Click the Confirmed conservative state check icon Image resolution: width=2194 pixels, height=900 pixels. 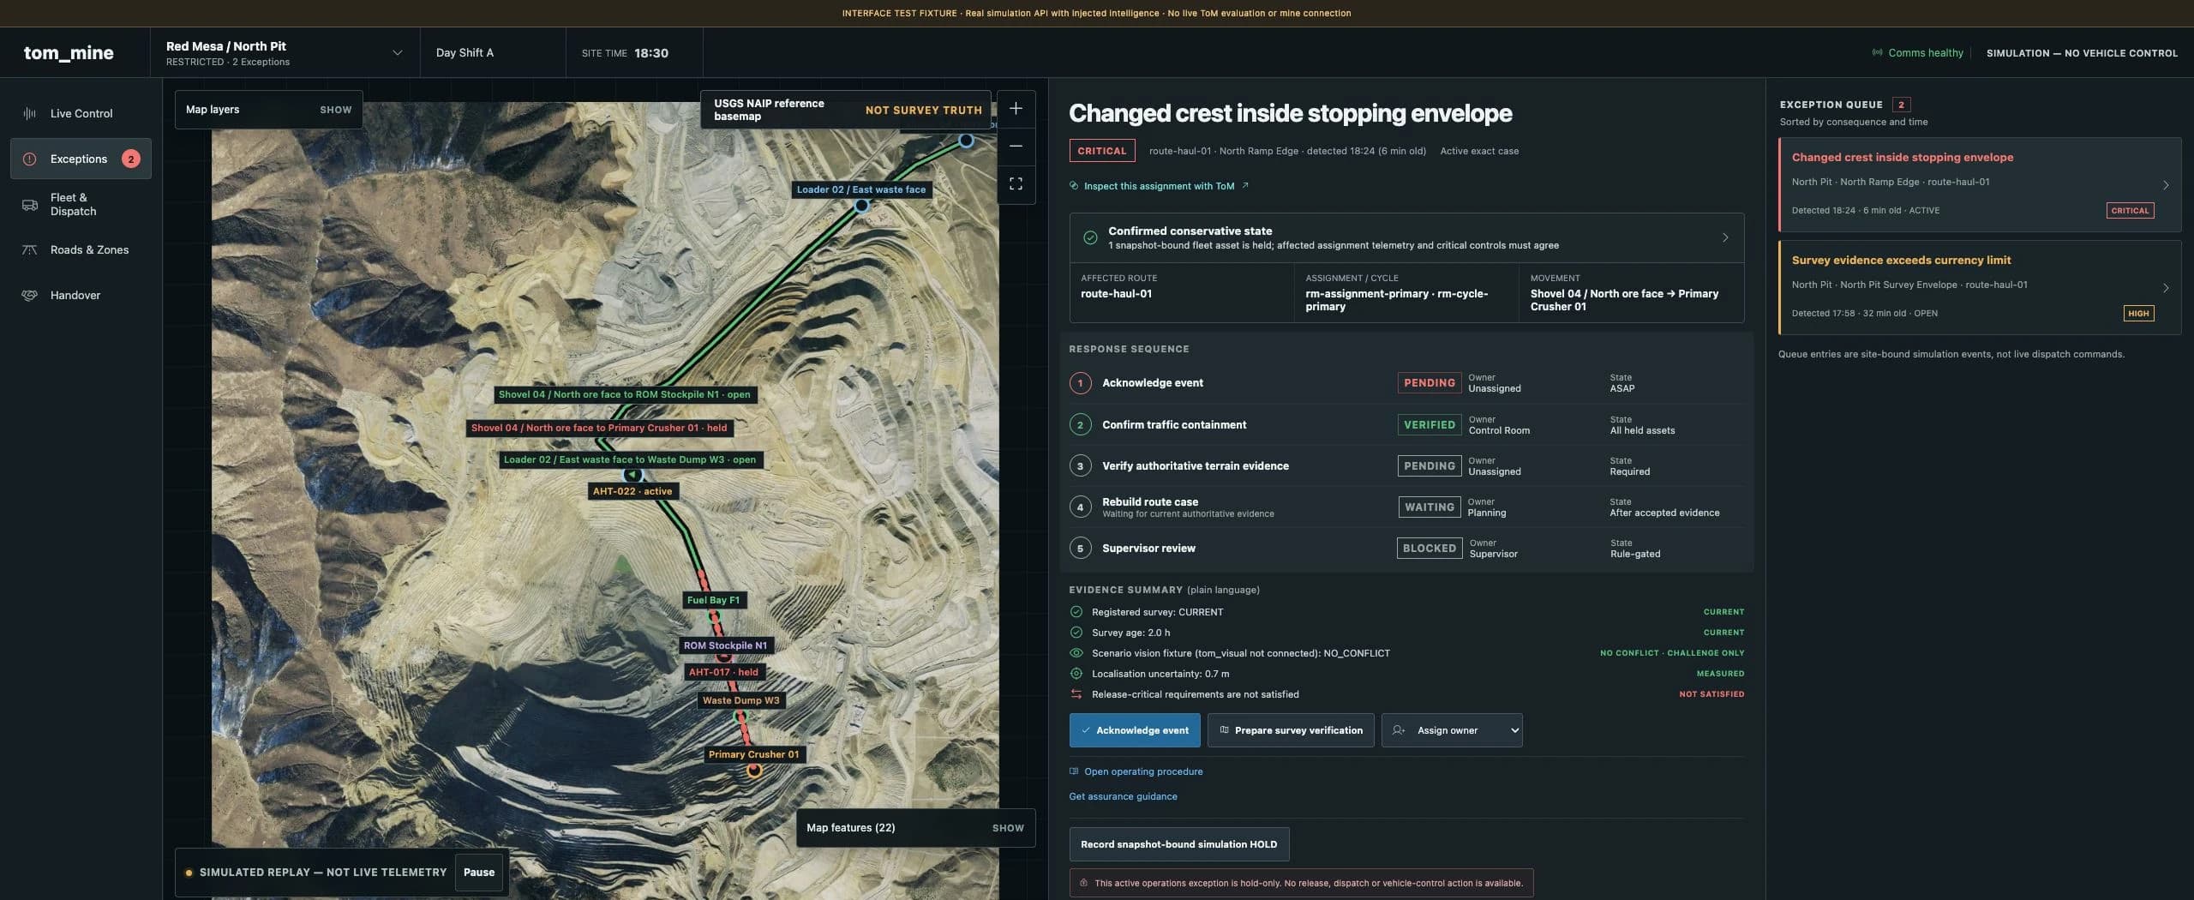(x=1090, y=237)
